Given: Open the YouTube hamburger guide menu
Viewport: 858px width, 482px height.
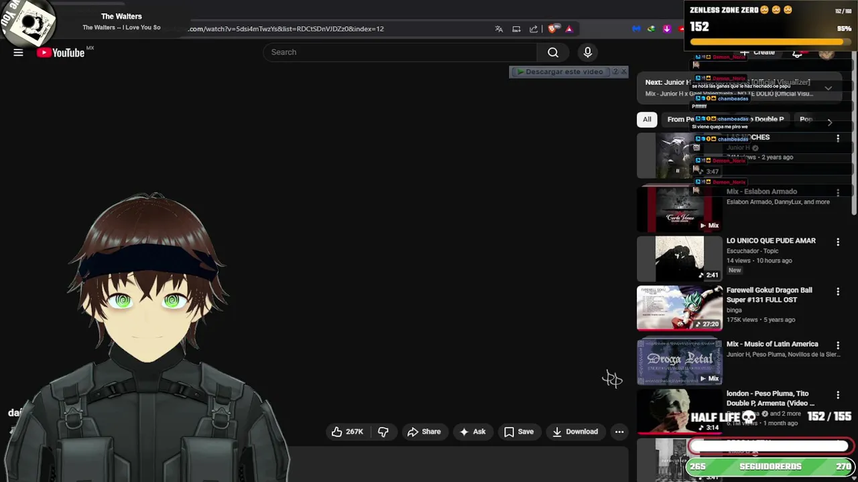Looking at the screenshot, I should 18,53.
